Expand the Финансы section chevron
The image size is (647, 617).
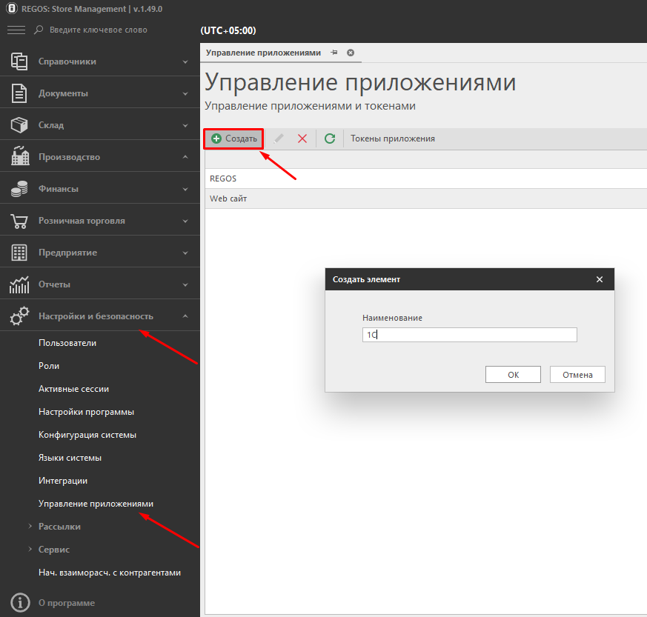[185, 189]
